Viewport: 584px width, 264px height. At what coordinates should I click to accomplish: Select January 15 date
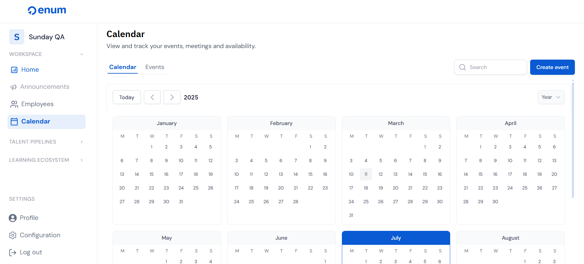tap(151, 174)
